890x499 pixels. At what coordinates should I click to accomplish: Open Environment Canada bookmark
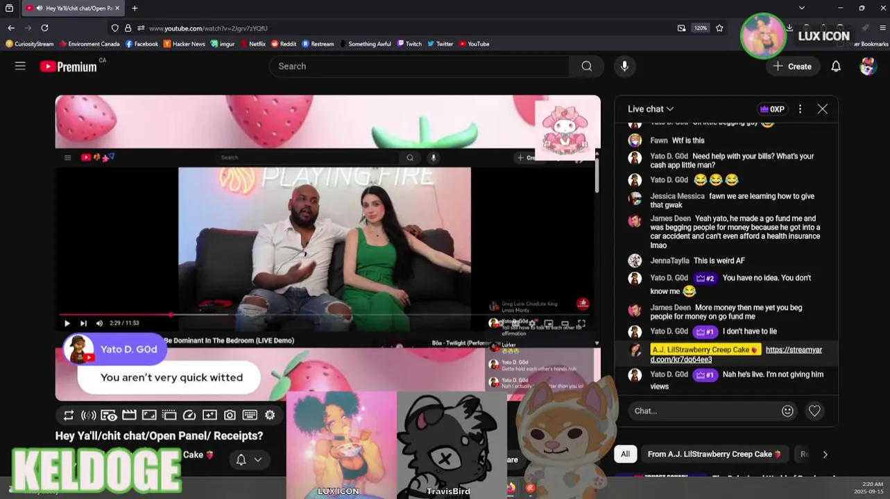[x=89, y=44]
